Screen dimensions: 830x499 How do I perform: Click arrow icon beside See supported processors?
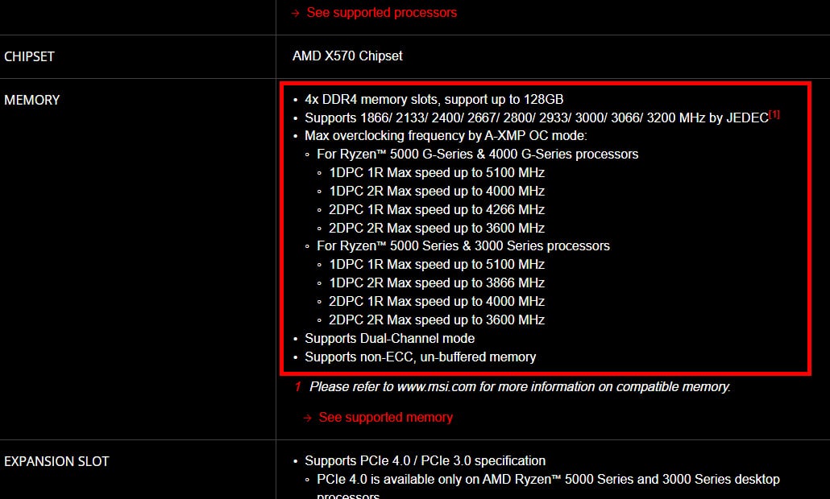click(x=296, y=13)
